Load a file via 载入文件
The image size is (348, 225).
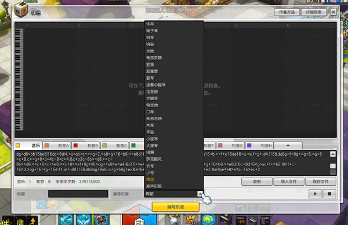[x=289, y=182]
